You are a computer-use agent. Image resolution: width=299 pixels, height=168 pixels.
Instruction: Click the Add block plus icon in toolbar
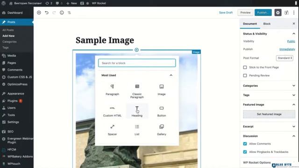click(39, 13)
